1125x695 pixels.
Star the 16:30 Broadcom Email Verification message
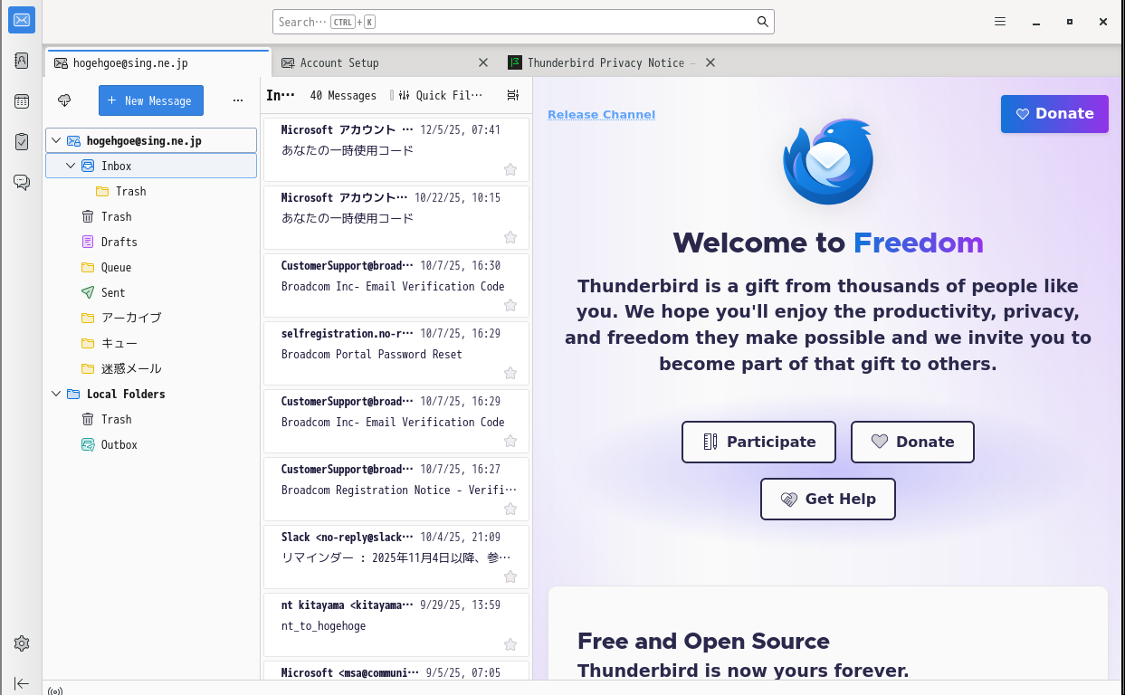(510, 305)
